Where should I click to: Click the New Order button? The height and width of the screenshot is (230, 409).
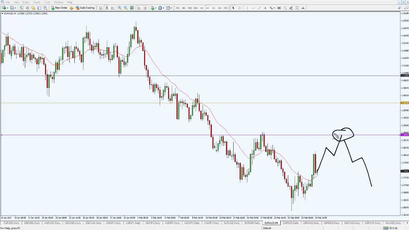pos(59,8)
